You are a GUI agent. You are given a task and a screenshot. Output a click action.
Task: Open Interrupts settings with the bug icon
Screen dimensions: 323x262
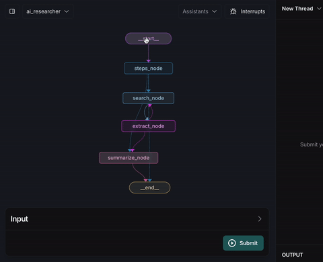point(247,11)
